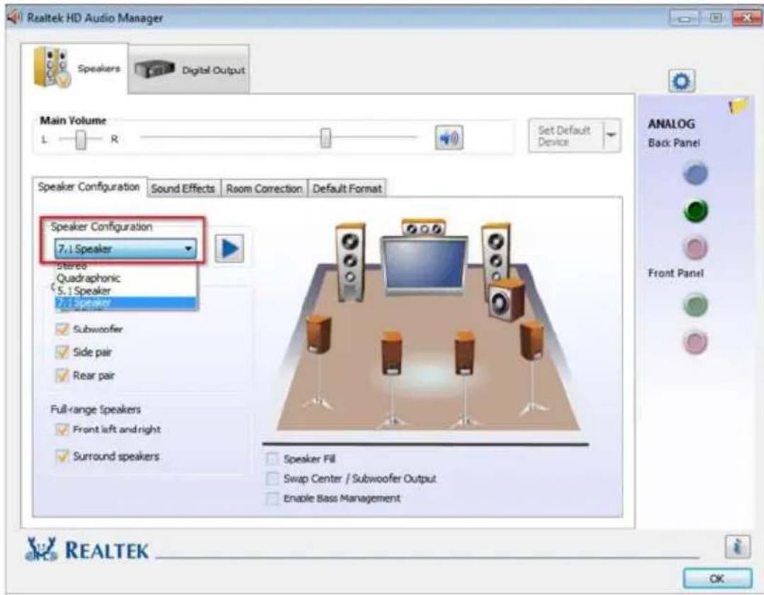Image resolution: width=764 pixels, height=595 pixels.
Task: Expand the Set Default Device arrow
Action: 612,135
